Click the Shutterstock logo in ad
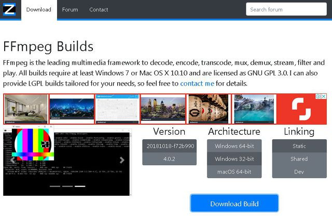This screenshot has height=216, width=332. 301,109
